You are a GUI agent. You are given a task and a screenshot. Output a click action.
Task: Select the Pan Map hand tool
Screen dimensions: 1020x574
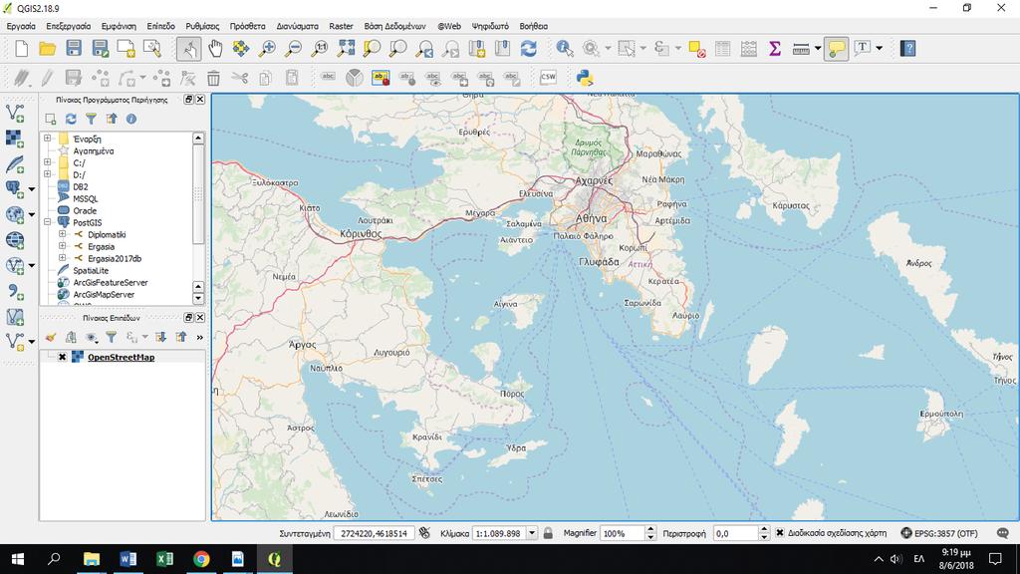coord(215,49)
